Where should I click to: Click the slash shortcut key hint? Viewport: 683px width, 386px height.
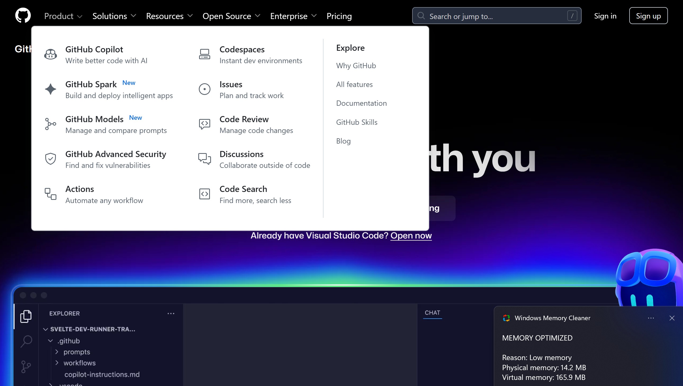[572, 16]
